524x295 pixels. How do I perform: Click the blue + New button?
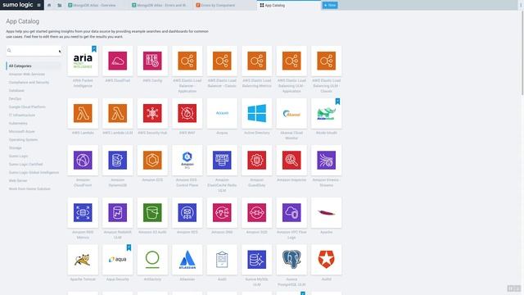click(x=330, y=5)
